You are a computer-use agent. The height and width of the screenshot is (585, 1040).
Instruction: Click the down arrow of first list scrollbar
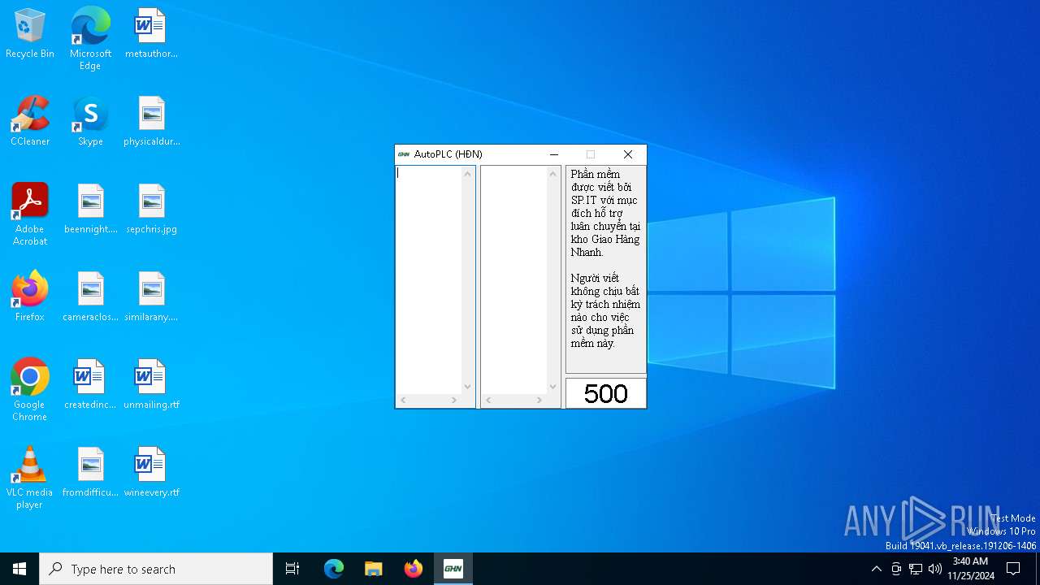[468, 387]
